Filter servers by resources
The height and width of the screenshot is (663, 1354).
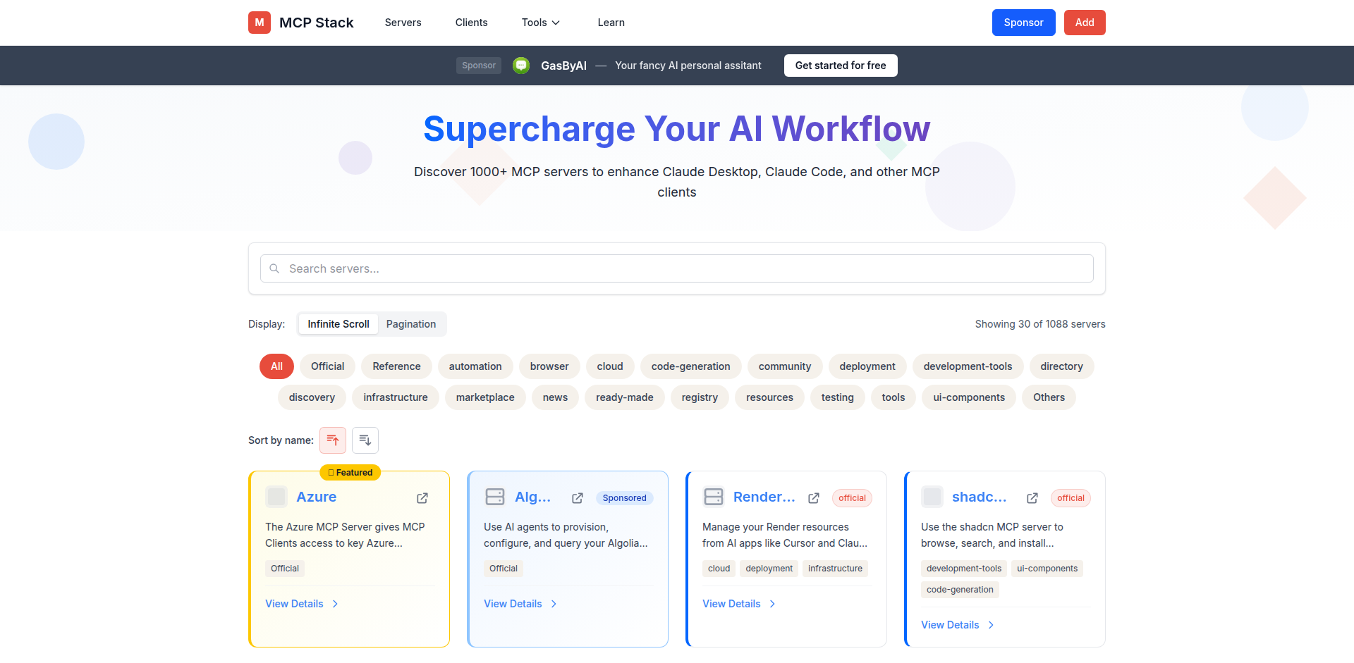coord(769,397)
